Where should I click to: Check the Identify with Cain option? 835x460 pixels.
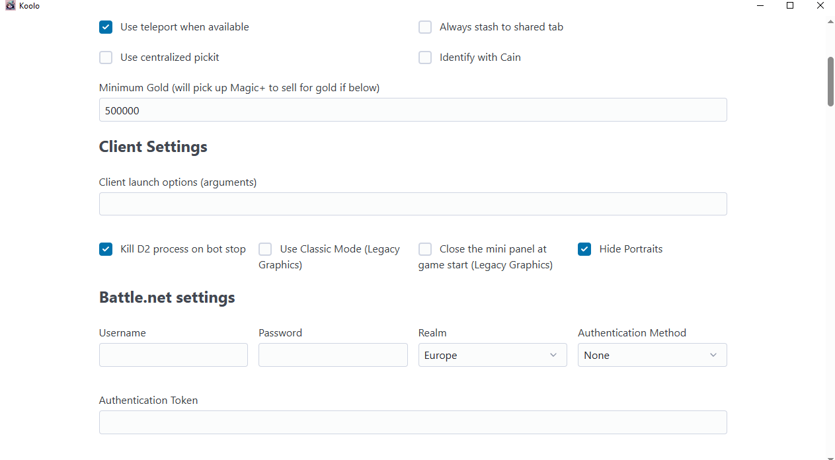pyautogui.click(x=425, y=57)
